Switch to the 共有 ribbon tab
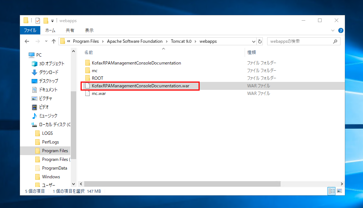The height and width of the screenshot is (208, 363). pyautogui.click(x=70, y=30)
